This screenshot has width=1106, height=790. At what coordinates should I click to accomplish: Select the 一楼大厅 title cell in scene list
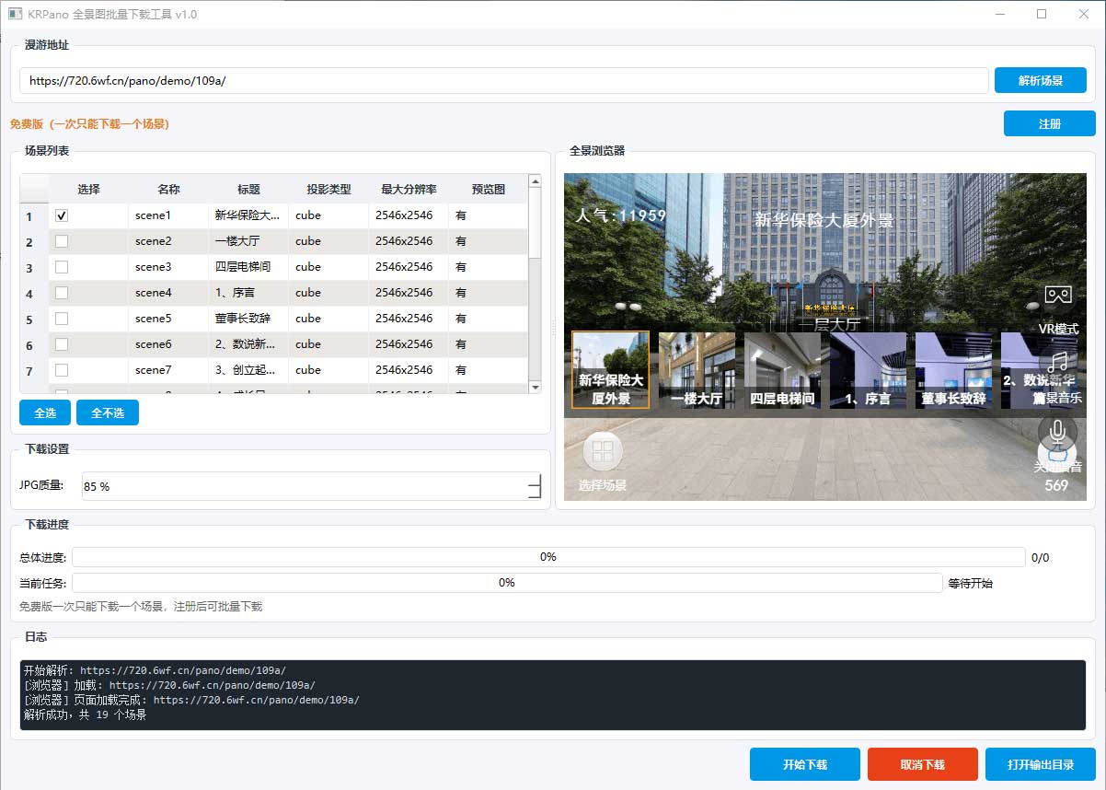pyautogui.click(x=248, y=241)
